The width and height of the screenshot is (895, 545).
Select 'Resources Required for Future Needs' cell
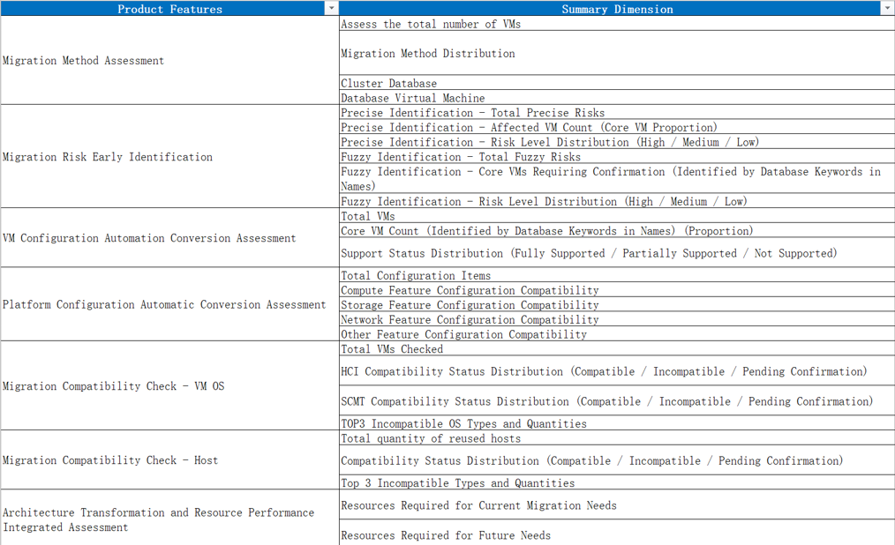coord(617,533)
